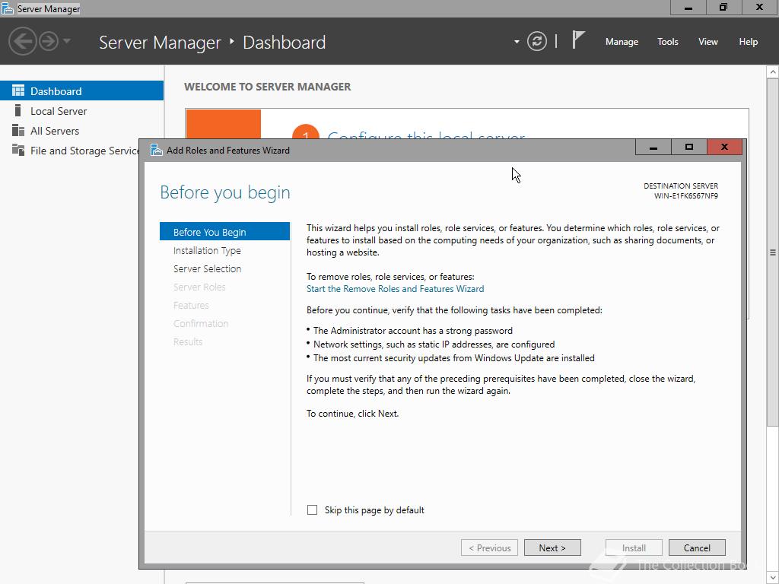
Task: Click the Dashboard icon in the sidebar
Action: [18, 90]
